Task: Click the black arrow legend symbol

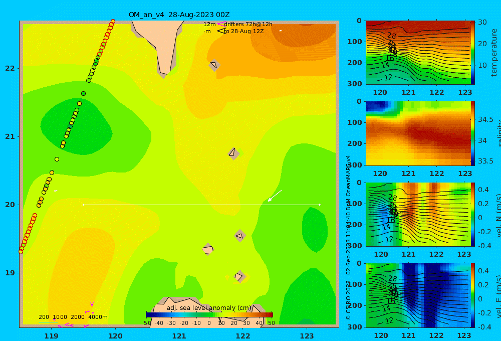Action: coord(221,31)
